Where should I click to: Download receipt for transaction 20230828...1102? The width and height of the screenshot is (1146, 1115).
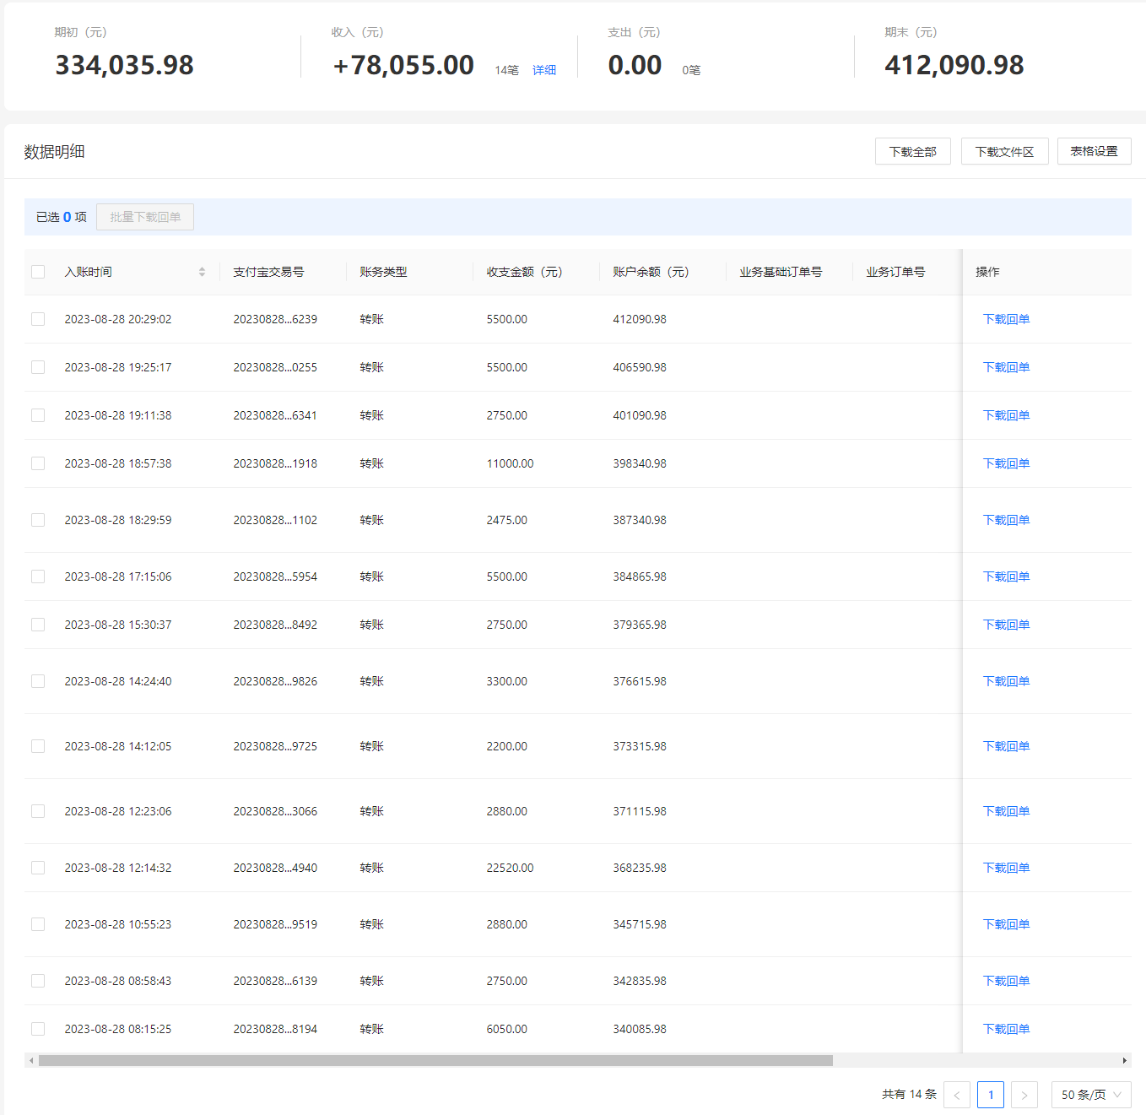pyautogui.click(x=1006, y=520)
